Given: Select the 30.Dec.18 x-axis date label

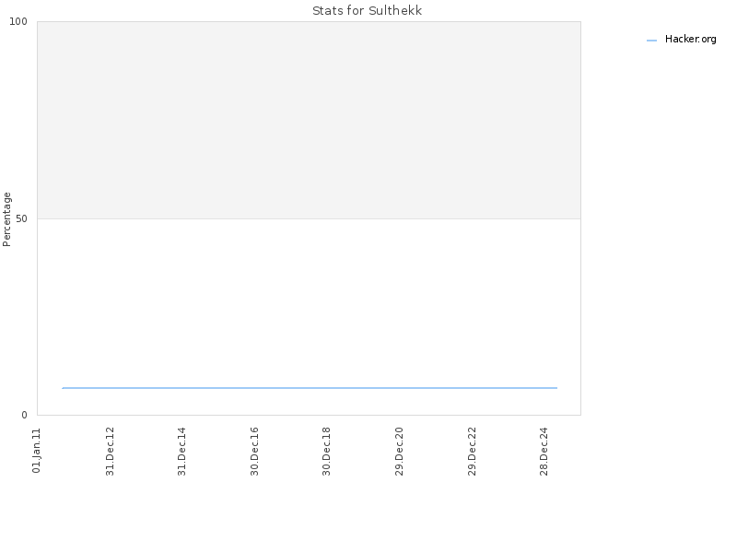Looking at the screenshot, I should [327, 452].
